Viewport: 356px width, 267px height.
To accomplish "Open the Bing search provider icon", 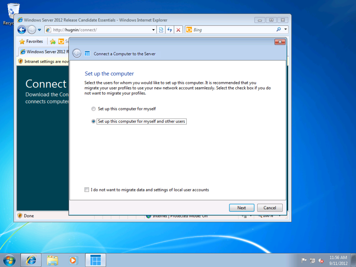I will tap(189, 29).
